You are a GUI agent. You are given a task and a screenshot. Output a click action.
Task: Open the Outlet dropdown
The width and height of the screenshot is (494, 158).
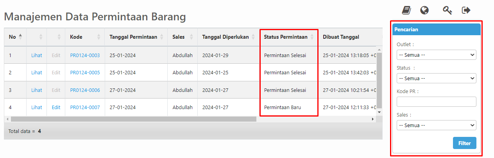pyautogui.click(x=436, y=55)
